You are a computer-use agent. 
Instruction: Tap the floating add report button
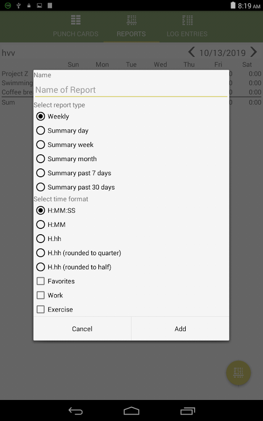(x=238, y=373)
